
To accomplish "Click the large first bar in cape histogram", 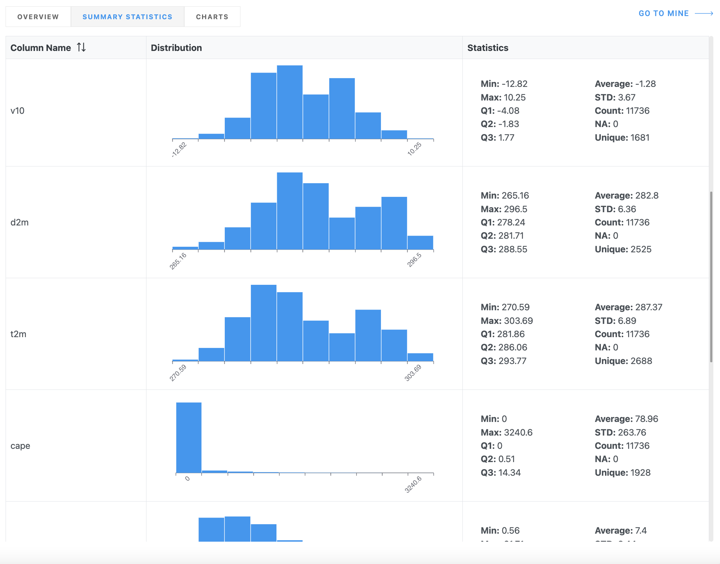I will click(x=189, y=438).
